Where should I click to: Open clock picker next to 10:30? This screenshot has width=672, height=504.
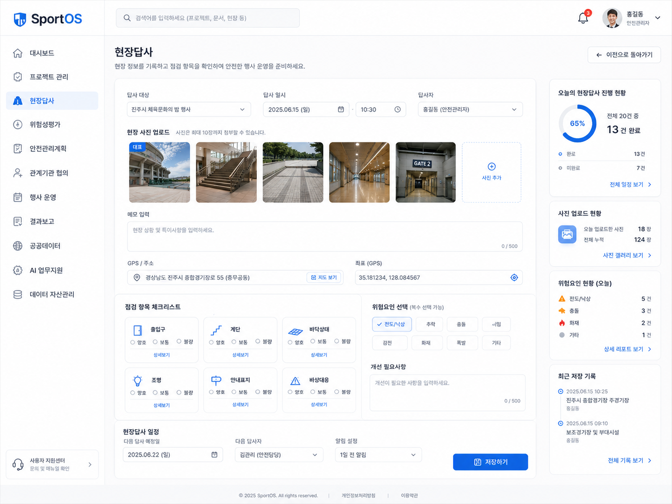(398, 110)
